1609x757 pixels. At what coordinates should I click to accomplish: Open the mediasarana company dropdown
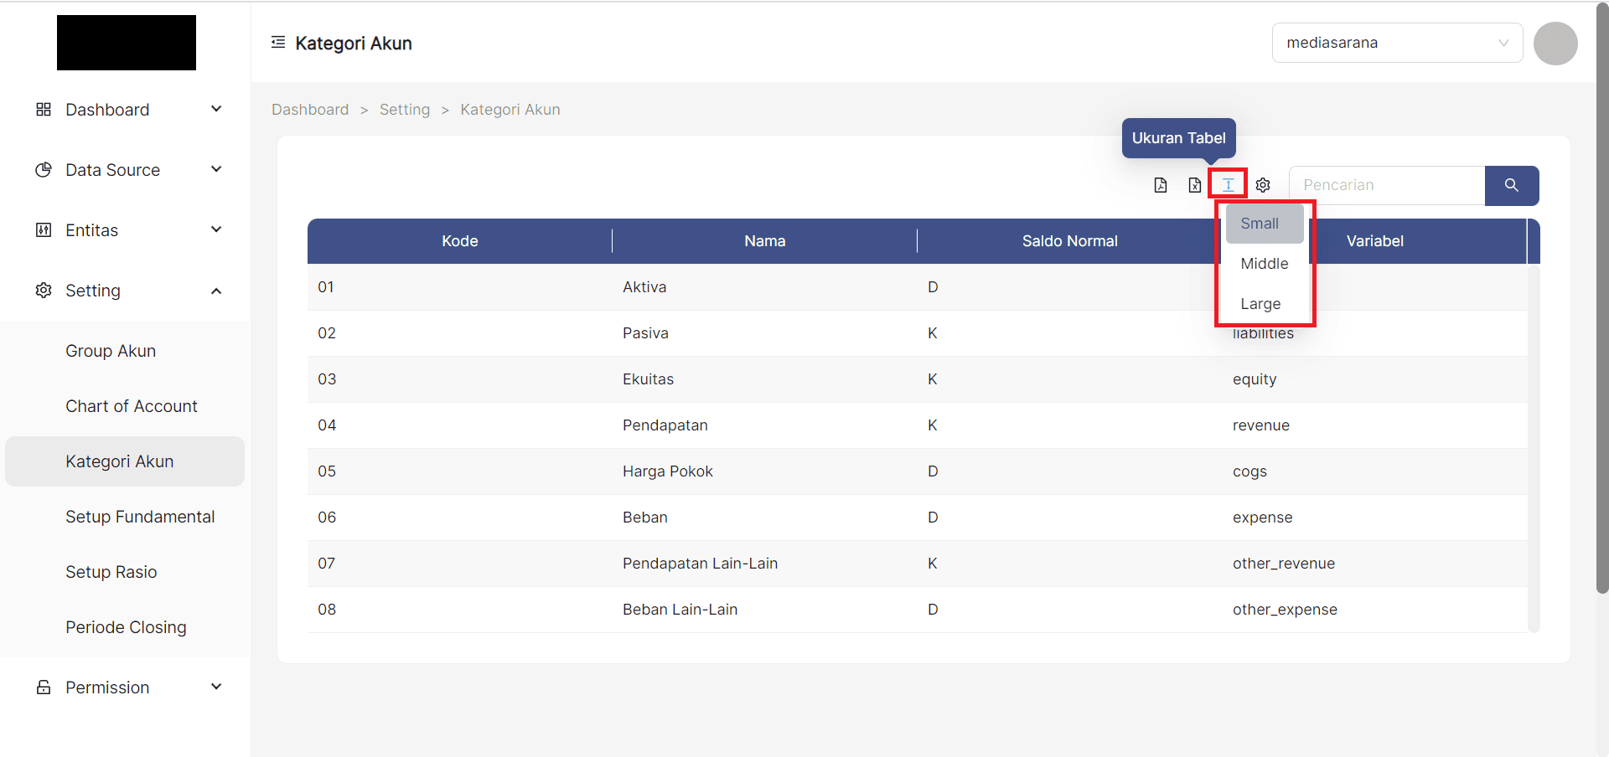1396,42
